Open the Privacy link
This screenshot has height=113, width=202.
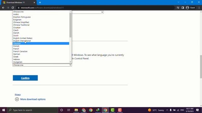(x=18, y=94)
